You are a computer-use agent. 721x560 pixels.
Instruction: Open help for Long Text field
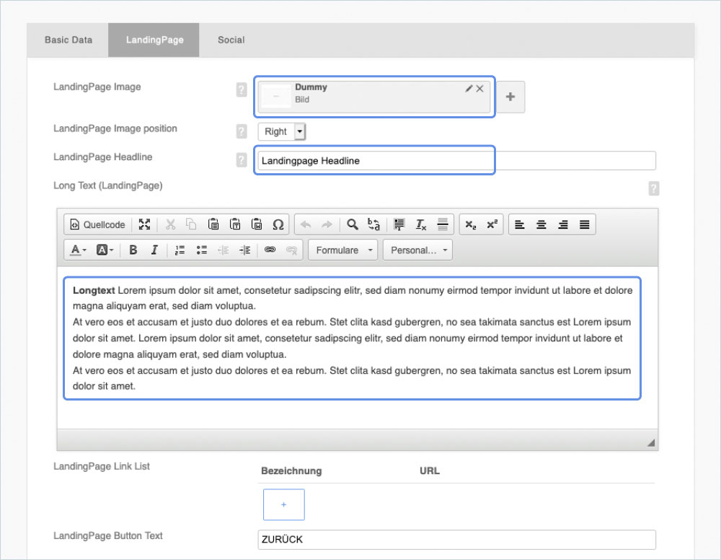653,188
